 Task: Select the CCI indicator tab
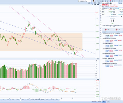click(x=8, y=100)
